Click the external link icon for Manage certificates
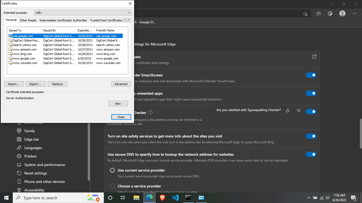This screenshot has height=203, width=362. (314, 57)
